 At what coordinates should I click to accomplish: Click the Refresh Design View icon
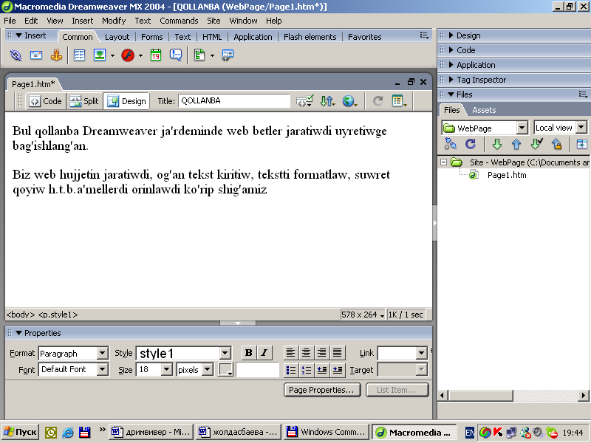pyautogui.click(x=378, y=101)
